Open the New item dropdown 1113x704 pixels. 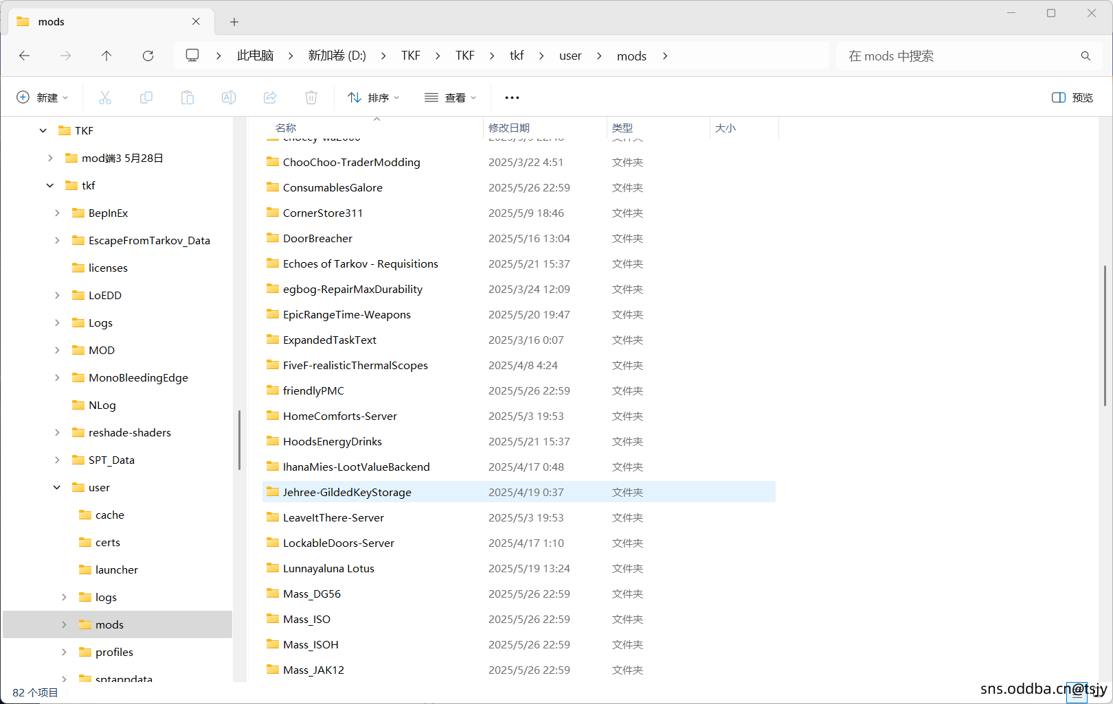tap(42, 97)
